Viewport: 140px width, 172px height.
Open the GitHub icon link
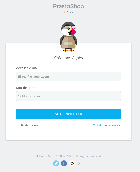pyautogui.click(x=72, y=163)
